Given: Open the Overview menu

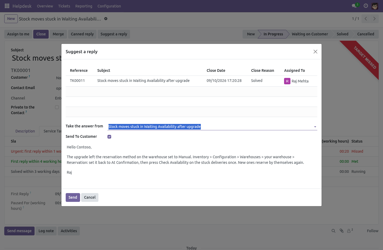Looking at the screenshot, I should tap(45, 6).
